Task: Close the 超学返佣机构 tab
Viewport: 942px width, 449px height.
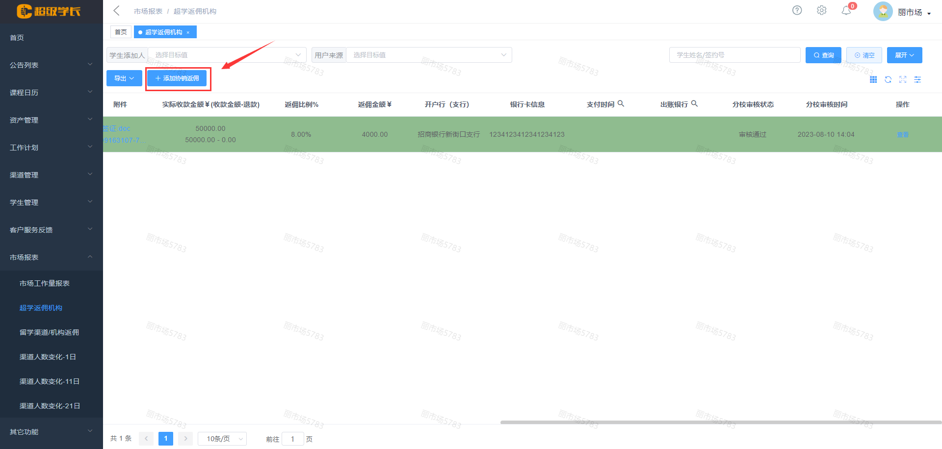Action: (x=188, y=32)
